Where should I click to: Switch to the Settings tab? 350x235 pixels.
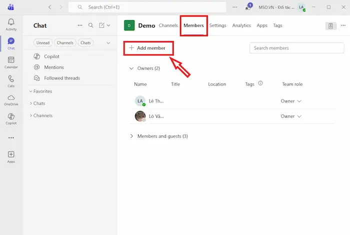coord(217,25)
